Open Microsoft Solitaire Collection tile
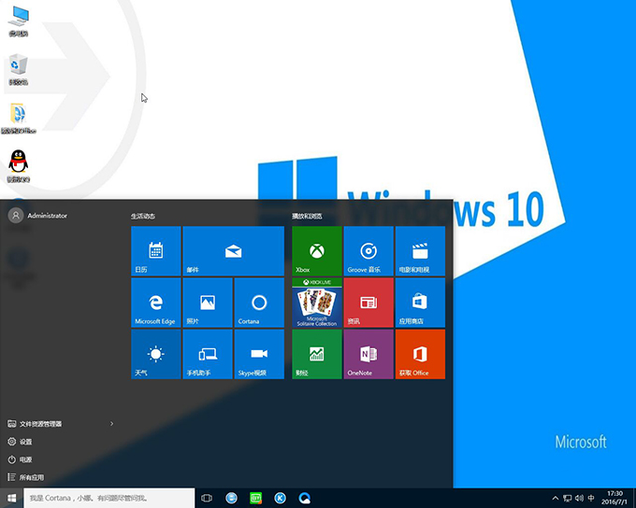This screenshot has height=508, width=636. (317, 303)
